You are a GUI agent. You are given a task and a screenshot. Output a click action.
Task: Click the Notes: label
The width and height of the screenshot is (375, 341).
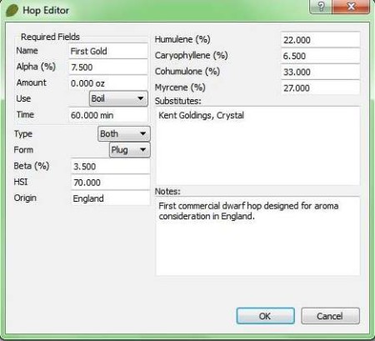(x=167, y=191)
